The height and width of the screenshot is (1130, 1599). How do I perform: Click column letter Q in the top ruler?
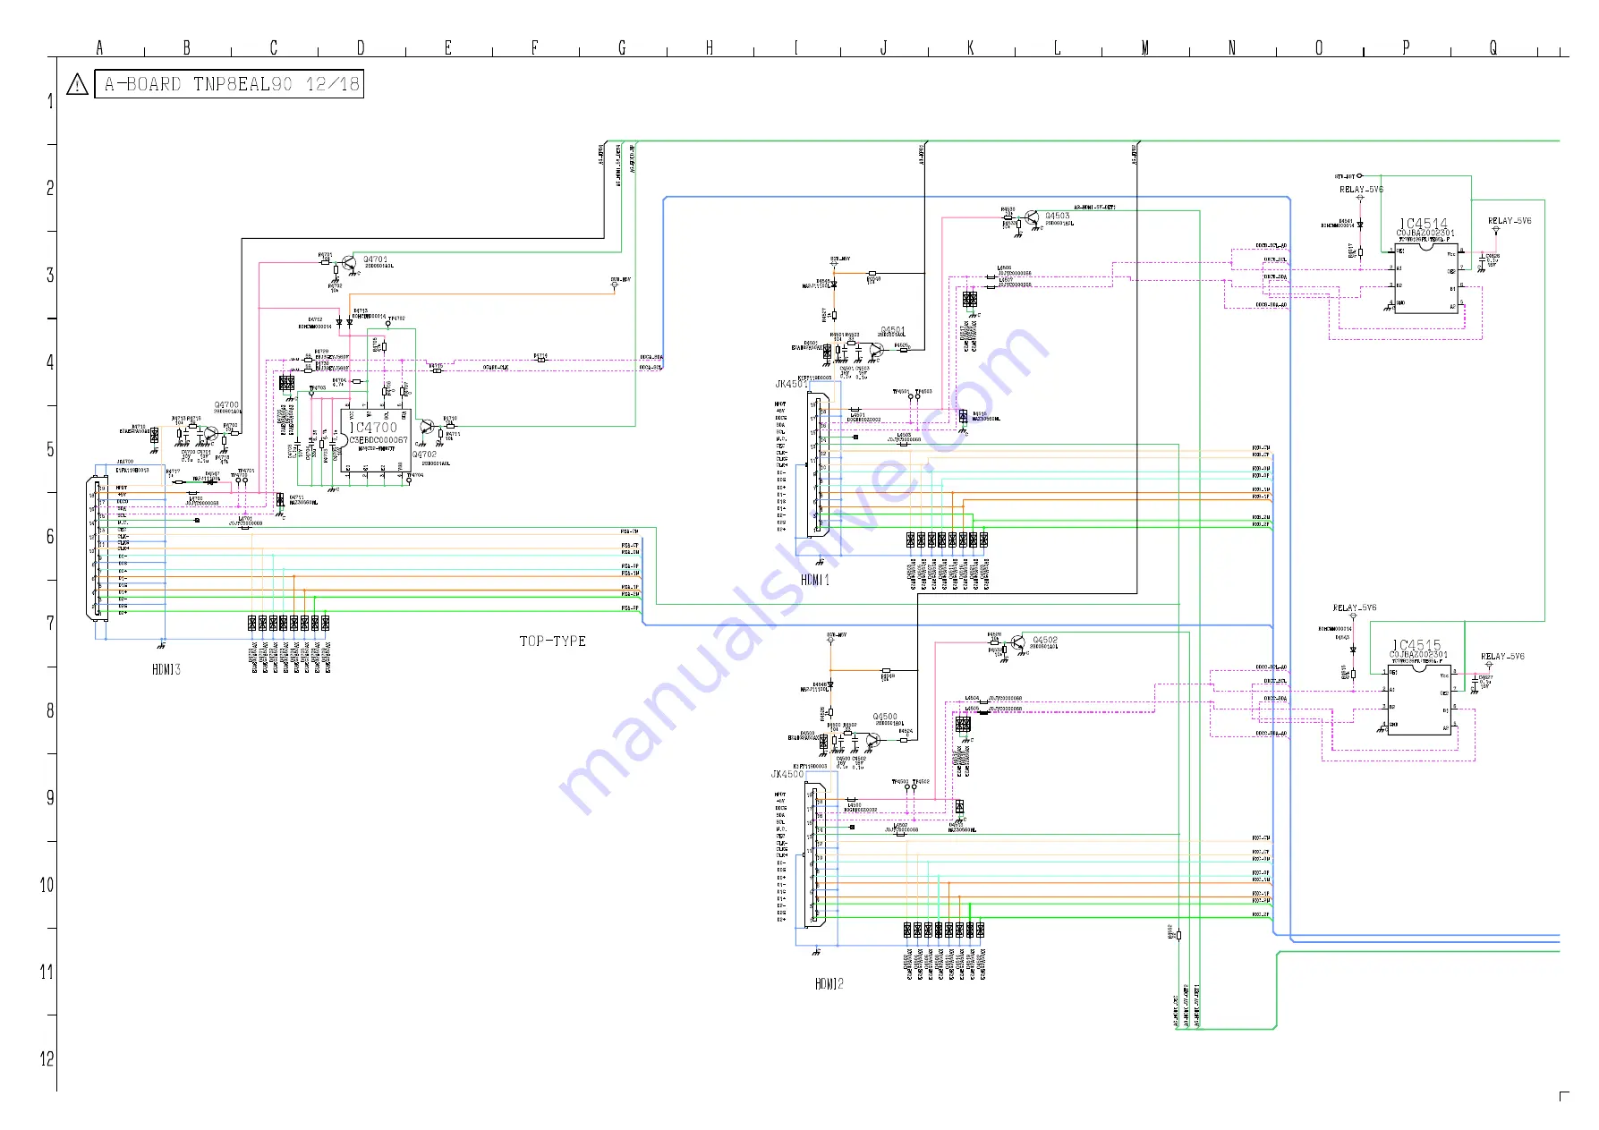click(x=1493, y=48)
